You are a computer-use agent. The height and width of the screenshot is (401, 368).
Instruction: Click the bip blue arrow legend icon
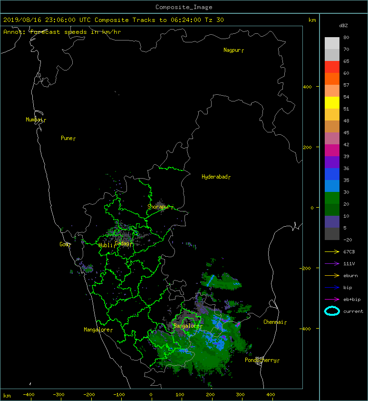332,288
